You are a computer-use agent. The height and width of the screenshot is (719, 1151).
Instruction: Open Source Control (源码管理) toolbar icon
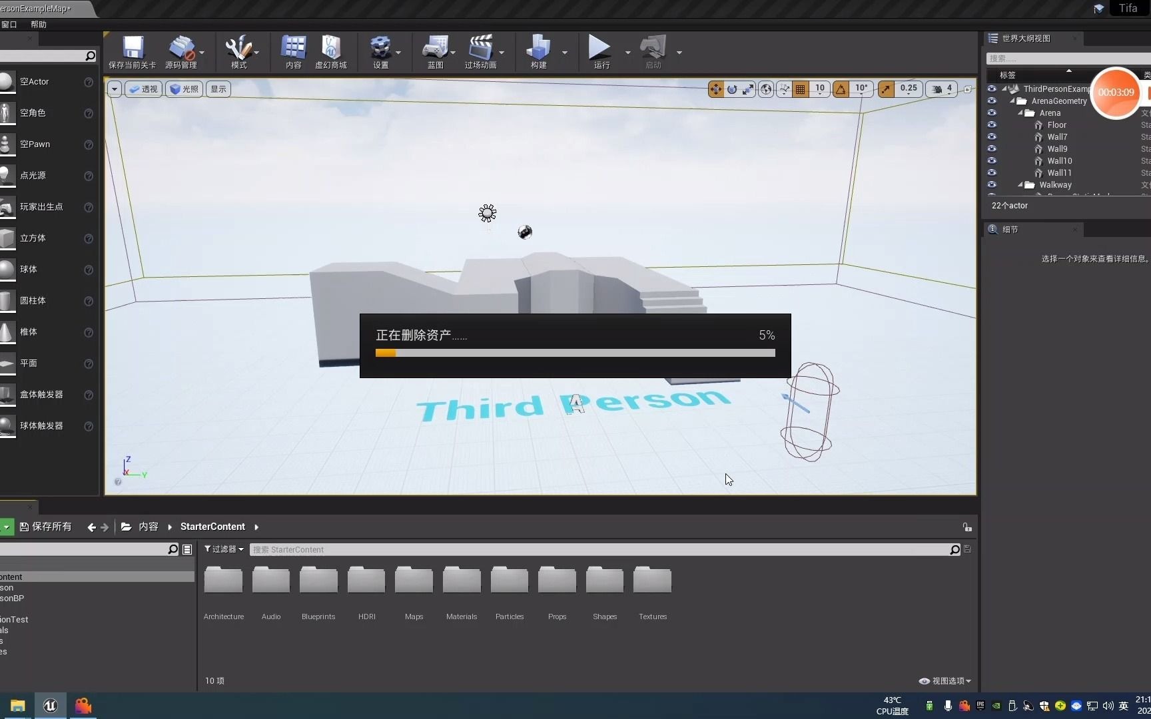(x=181, y=52)
